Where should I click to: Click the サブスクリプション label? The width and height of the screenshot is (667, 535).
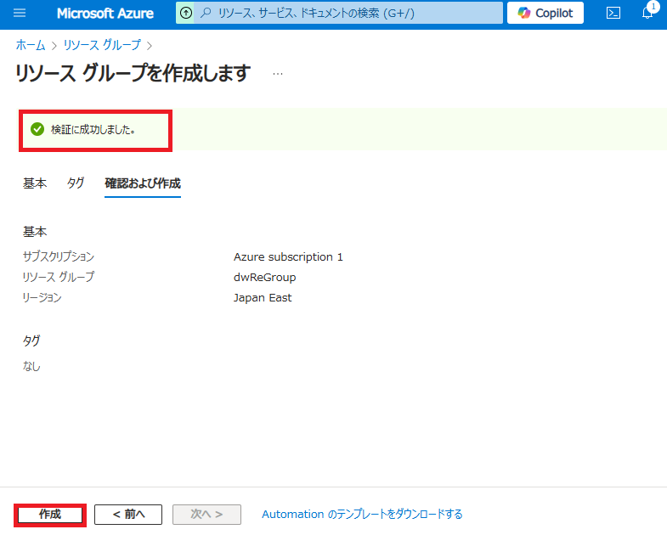[x=59, y=256]
